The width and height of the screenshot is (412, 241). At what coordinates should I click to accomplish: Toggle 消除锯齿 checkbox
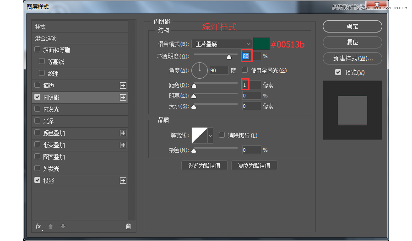pyautogui.click(x=222, y=135)
